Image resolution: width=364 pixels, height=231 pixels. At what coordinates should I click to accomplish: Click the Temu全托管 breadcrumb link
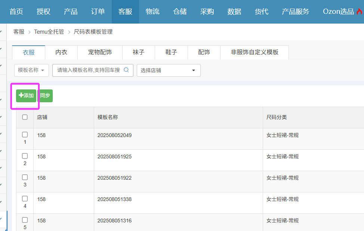point(49,32)
